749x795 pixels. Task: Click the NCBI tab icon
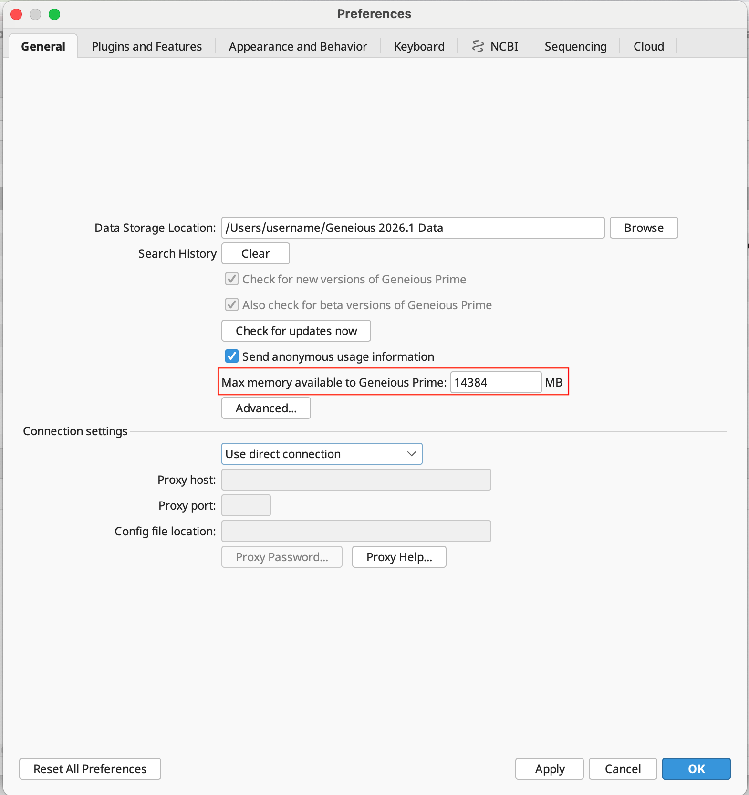[x=478, y=46]
